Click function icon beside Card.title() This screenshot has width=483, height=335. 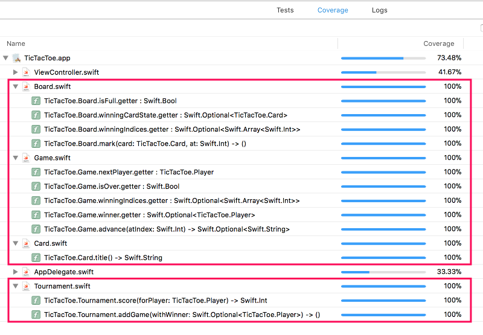coord(36,258)
